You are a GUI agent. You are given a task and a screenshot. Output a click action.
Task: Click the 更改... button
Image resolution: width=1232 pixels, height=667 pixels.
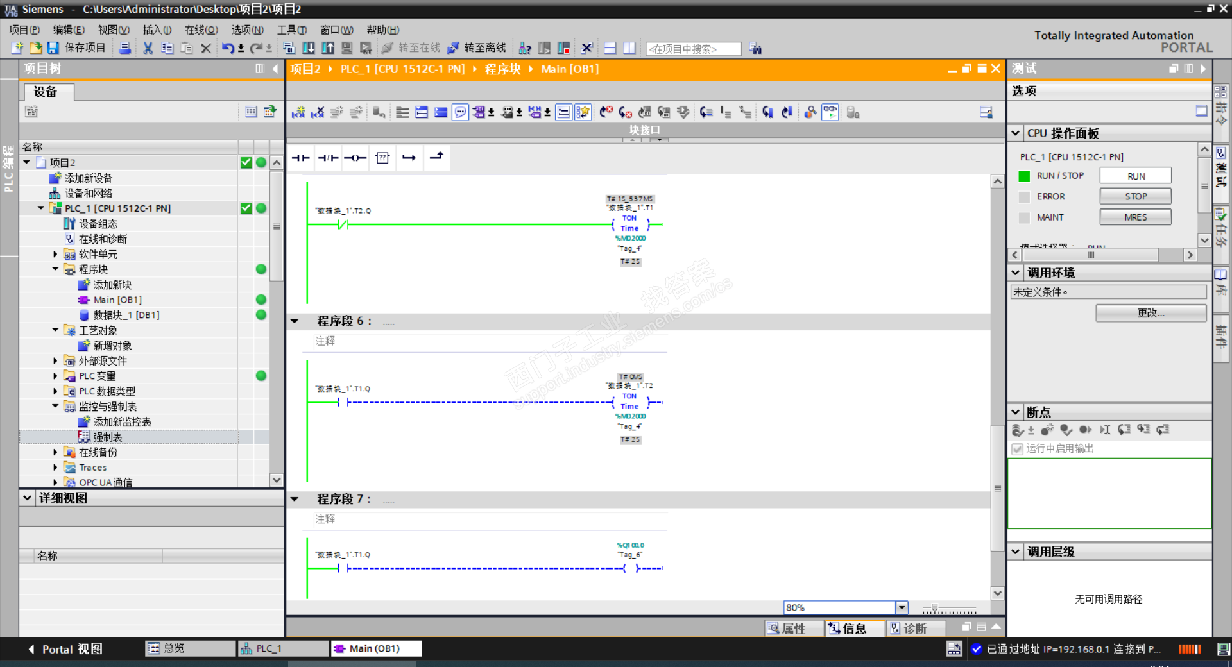[1151, 313]
